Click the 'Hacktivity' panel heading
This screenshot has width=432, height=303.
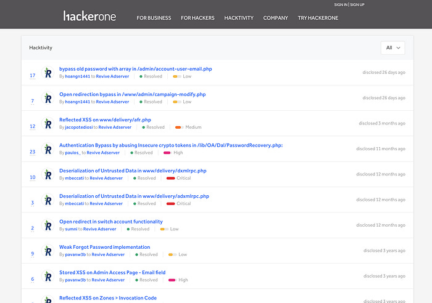point(41,47)
